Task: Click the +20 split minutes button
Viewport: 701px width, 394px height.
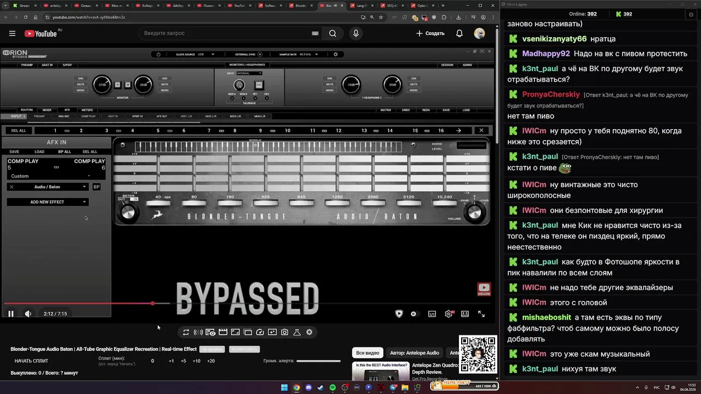Action: (x=211, y=361)
